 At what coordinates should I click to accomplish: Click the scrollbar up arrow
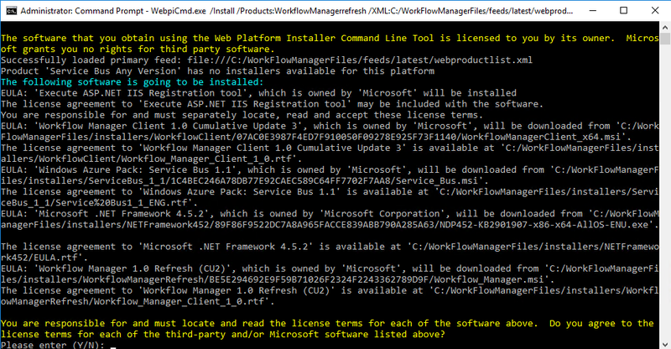[x=665, y=28]
